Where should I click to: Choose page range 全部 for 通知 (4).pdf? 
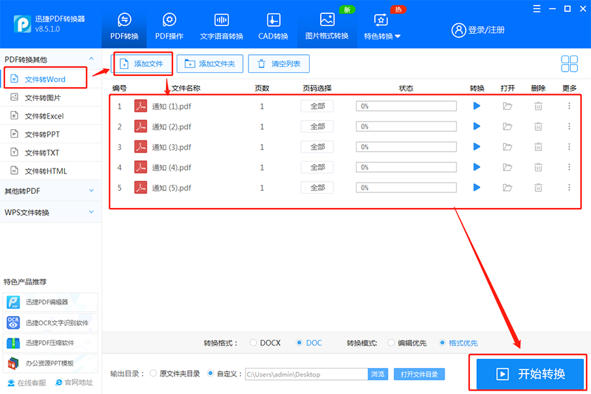pyautogui.click(x=317, y=167)
